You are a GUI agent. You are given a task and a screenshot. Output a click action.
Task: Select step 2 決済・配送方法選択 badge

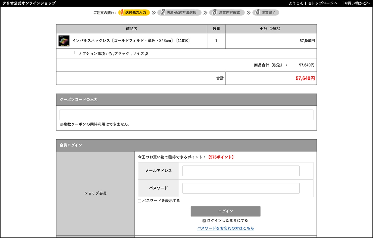179,12
